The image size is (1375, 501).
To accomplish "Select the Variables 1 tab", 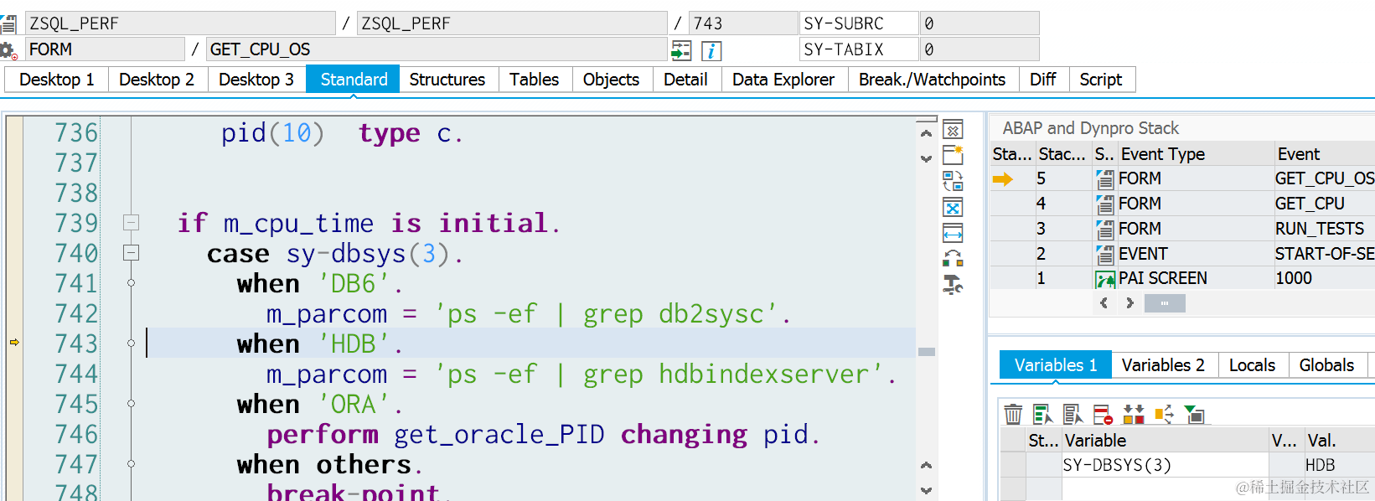I will coord(1056,365).
